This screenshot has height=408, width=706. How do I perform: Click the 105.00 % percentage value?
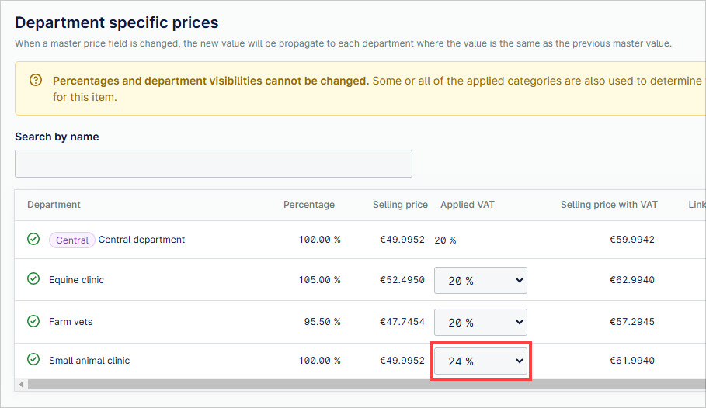click(320, 280)
